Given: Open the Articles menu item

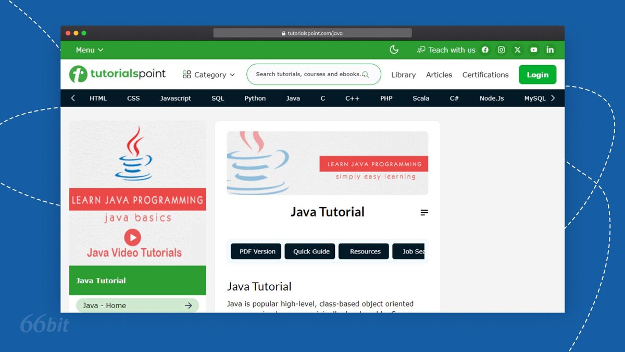Looking at the screenshot, I should 439,75.
